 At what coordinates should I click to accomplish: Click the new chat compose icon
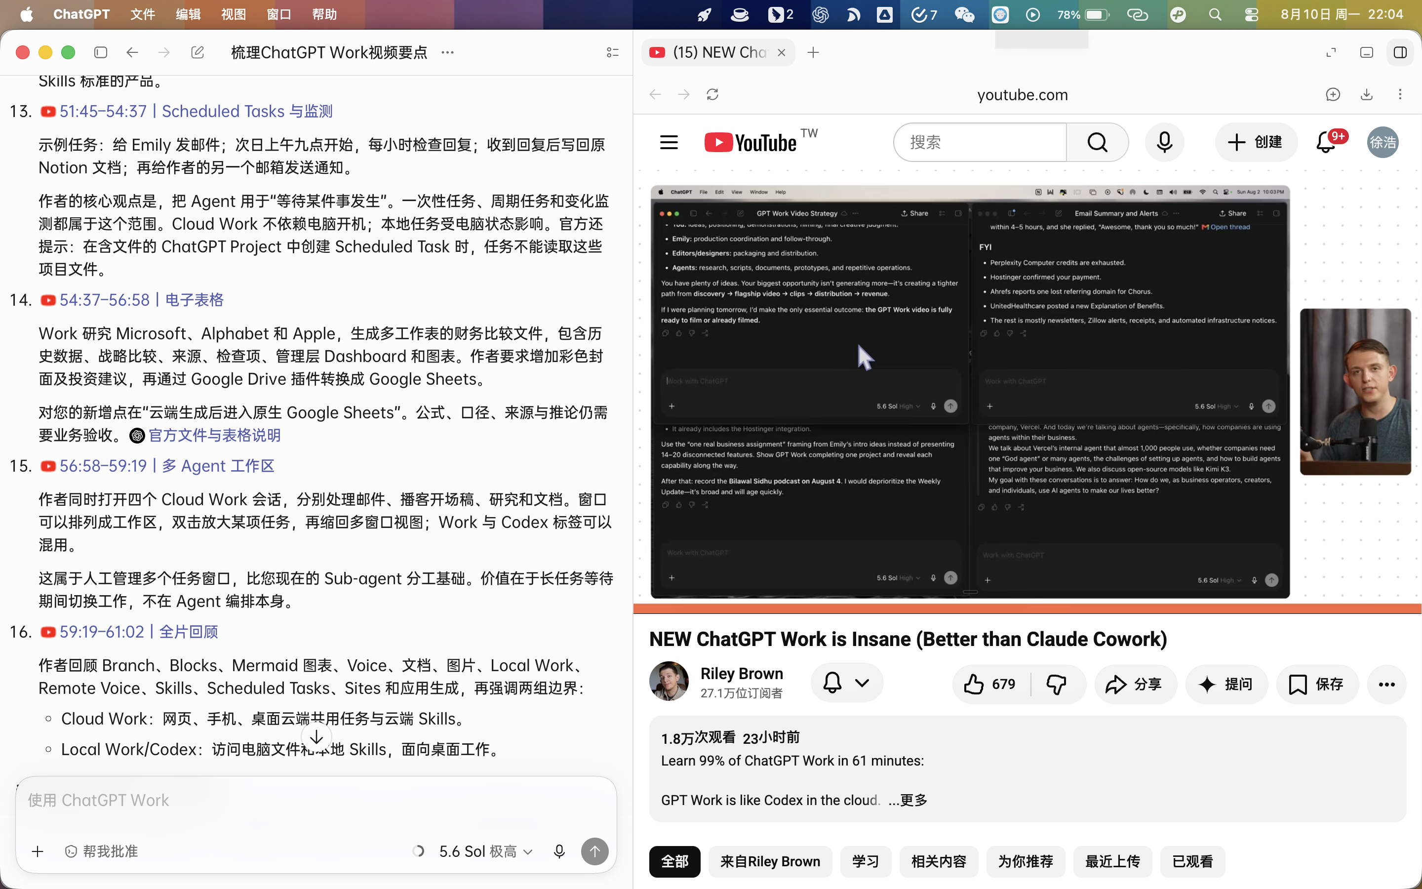(197, 52)
